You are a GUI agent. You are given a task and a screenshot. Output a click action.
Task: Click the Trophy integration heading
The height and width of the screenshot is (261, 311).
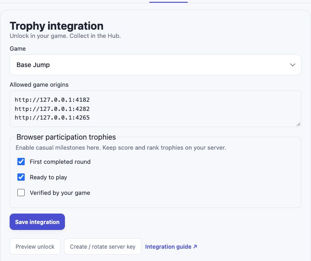point(57,26)
